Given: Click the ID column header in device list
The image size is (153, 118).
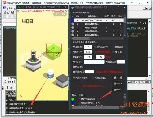Looking at the screenshot, I should click(x=77, y=16).
